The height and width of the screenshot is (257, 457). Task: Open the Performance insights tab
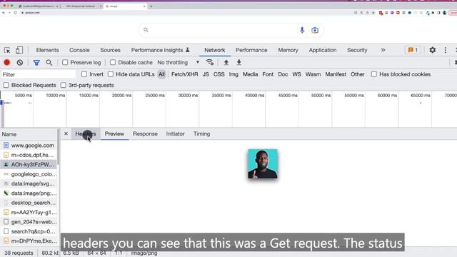160,50
